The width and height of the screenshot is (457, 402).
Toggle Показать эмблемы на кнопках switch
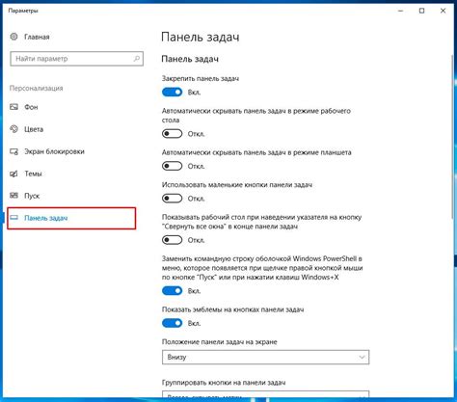point(172,323)
